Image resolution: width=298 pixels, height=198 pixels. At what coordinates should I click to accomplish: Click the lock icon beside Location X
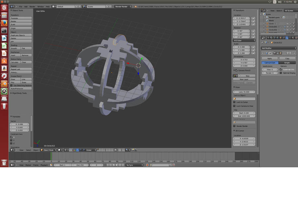(253, 18)
